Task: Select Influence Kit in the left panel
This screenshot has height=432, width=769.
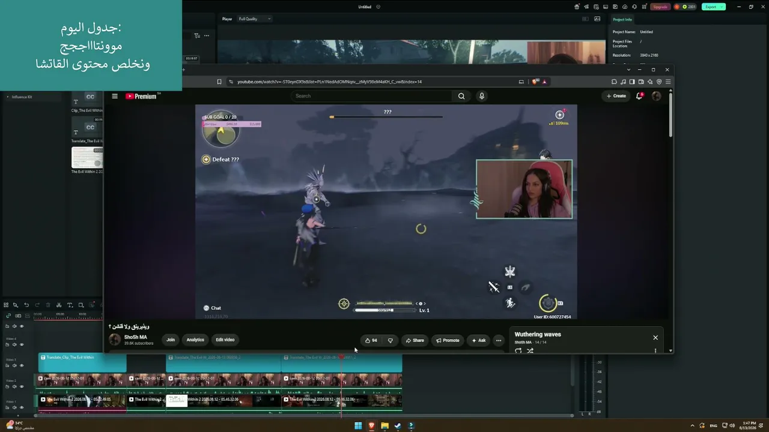Action: click(x=22, y=97)
